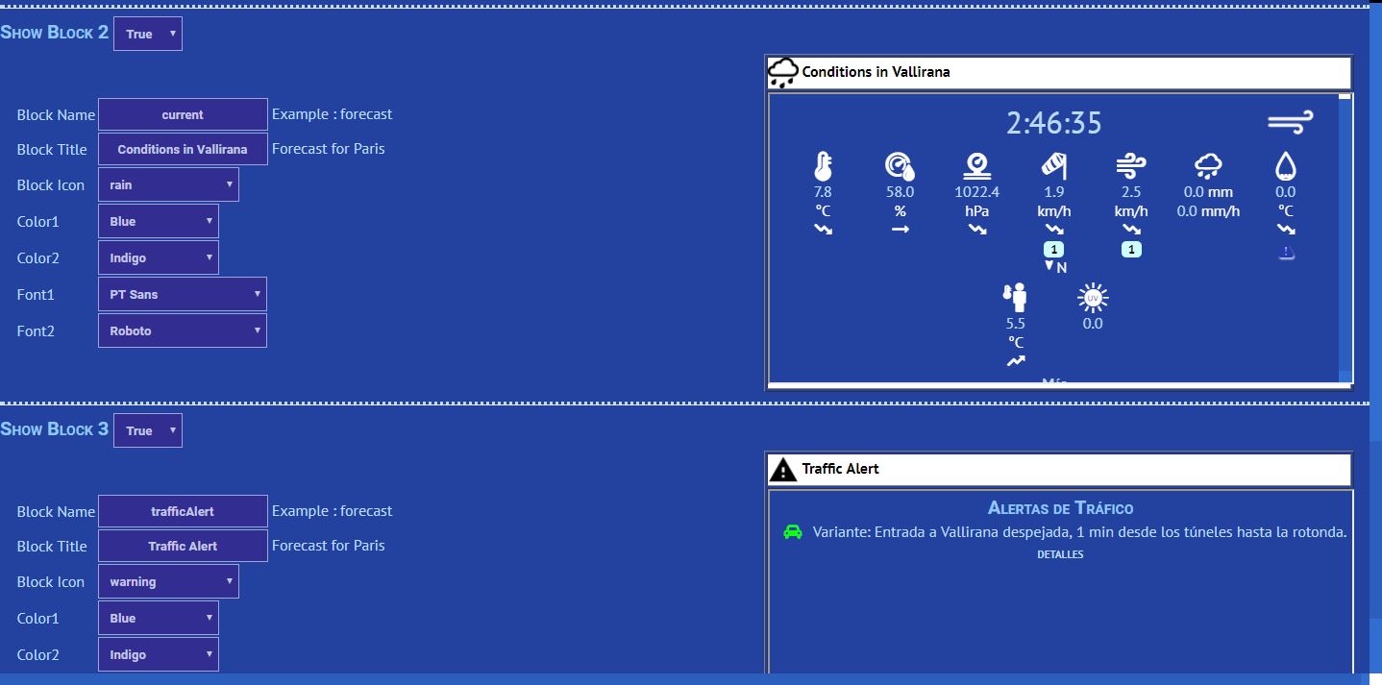Click the UV index sun icon
The height and width of the screenshot is (685, 1382).
click(x=1093, y=298)
